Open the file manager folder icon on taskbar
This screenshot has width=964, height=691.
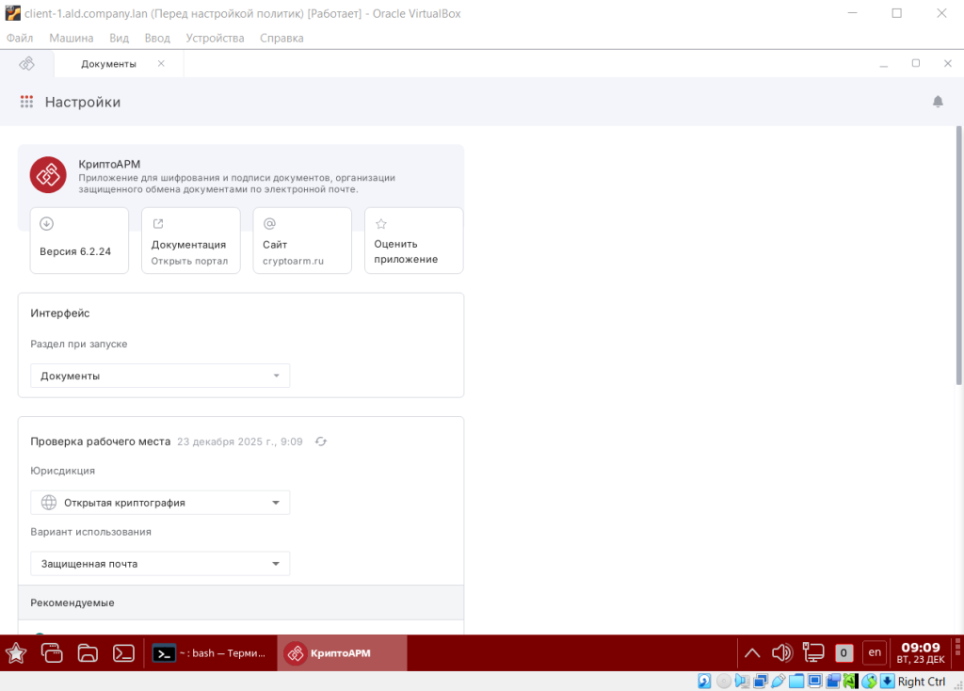pyautogui.click(x=88, y=652)
